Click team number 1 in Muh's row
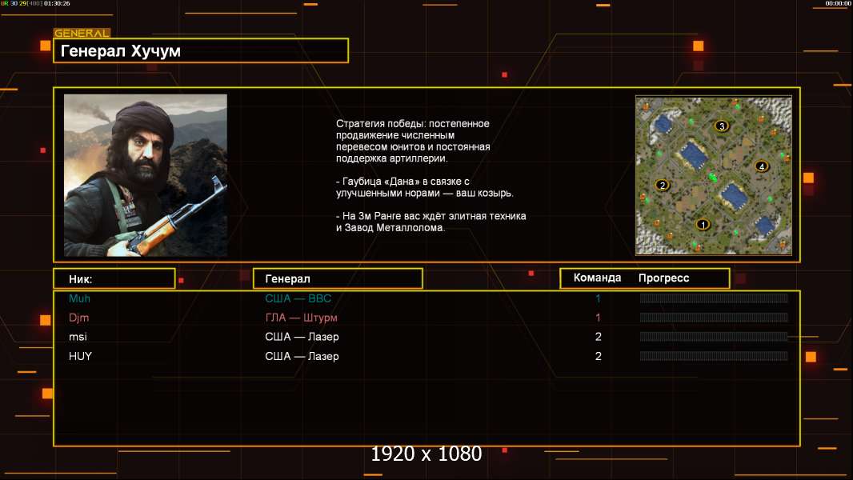853x480 pixels. point(598,298)
